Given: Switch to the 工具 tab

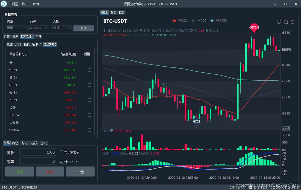Looking at the screenshot, I should coord(38,36).
